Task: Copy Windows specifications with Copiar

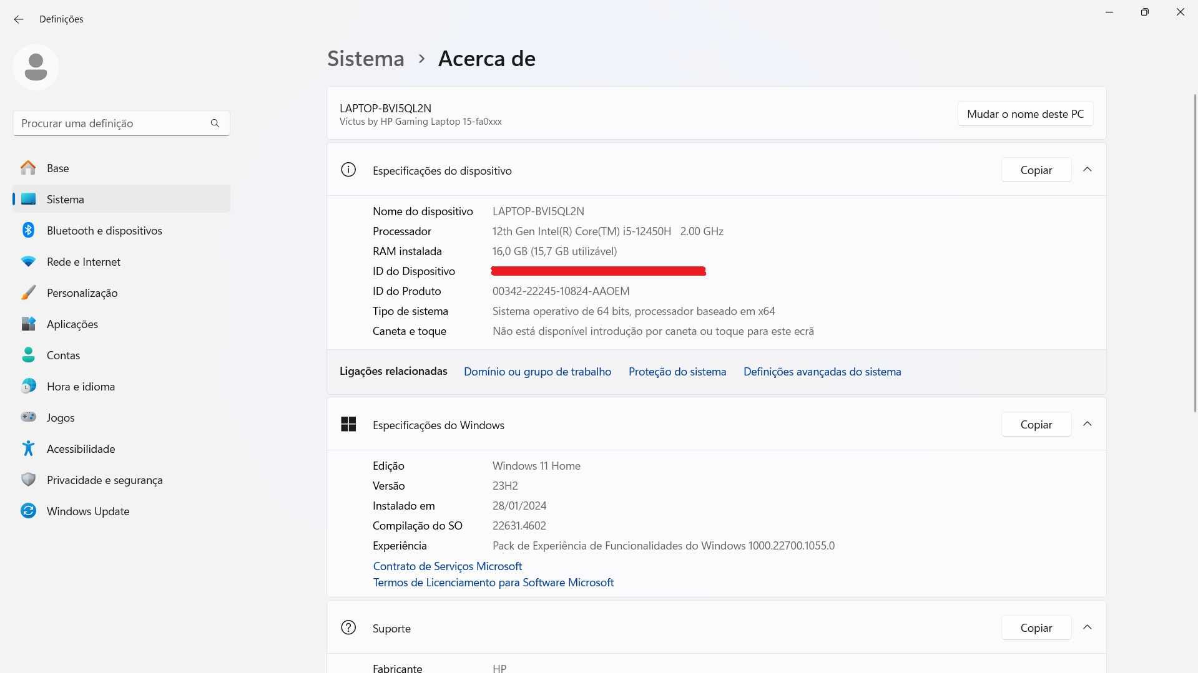Action: [1036, 424]
